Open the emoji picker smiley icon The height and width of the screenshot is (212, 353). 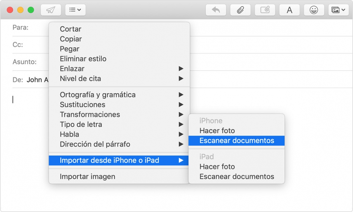tap(314, 10)
